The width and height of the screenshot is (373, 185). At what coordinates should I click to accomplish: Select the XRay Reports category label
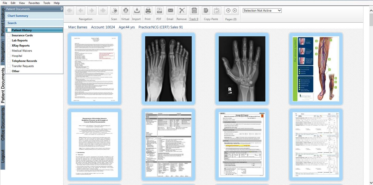tap(21, 45)
